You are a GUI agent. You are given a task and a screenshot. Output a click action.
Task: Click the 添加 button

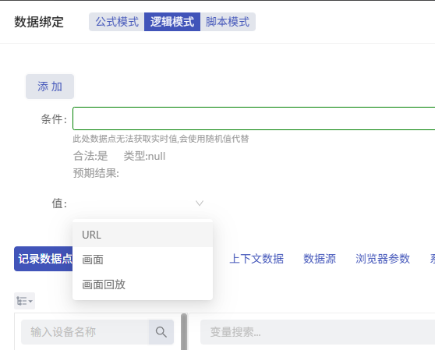coord(50,87)
